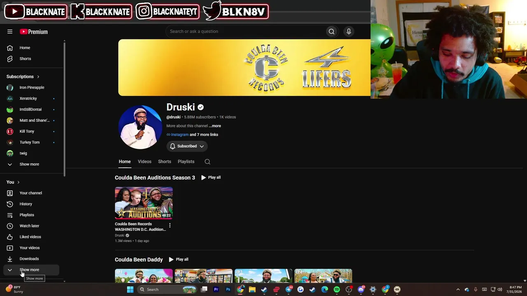Expand the You section header
Image resolution: width=527 pixels, height=296 pixels.
(x=13, y=182)
